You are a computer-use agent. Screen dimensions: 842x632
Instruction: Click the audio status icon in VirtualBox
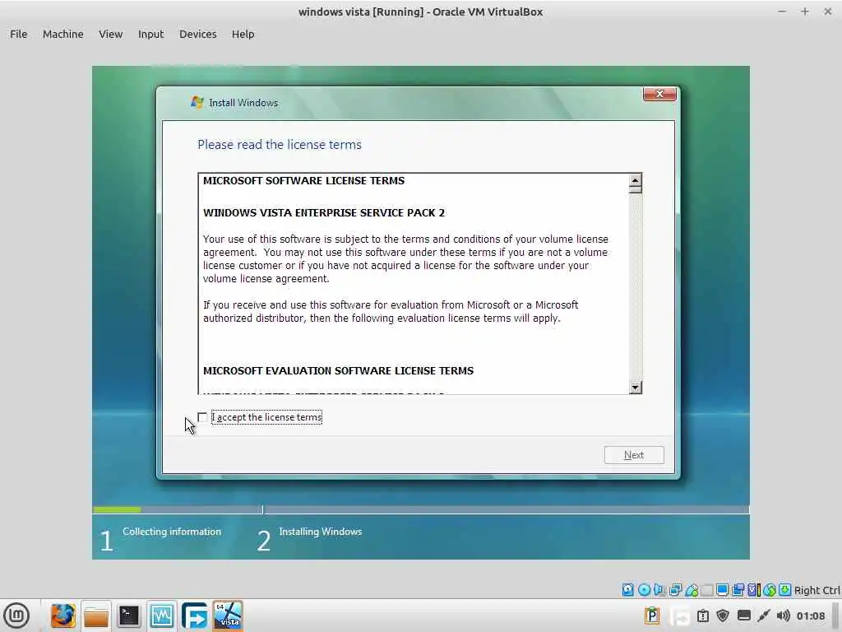(x=659, y=590)
